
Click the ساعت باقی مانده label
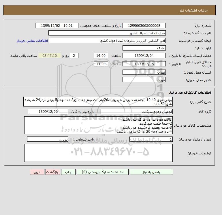pos(24,56)
